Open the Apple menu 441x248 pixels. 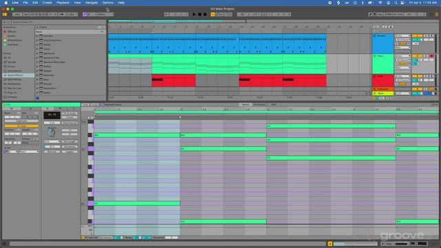(6, 3)
